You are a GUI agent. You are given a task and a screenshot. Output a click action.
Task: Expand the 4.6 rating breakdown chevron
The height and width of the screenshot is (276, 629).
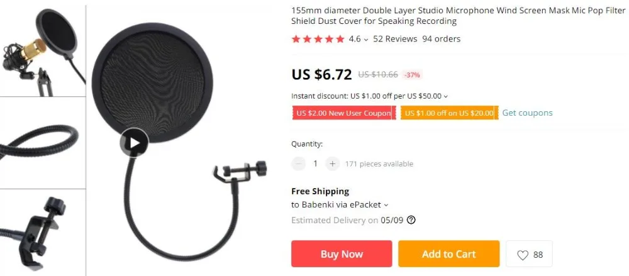[366, 40]
